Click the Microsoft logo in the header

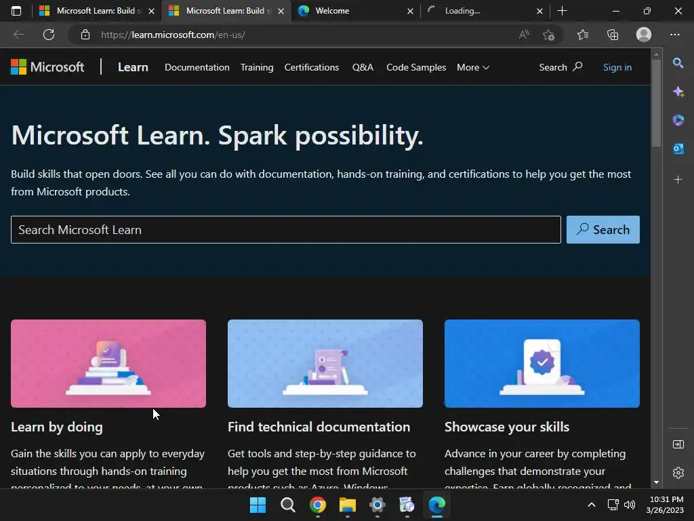[x=47, y=67]
